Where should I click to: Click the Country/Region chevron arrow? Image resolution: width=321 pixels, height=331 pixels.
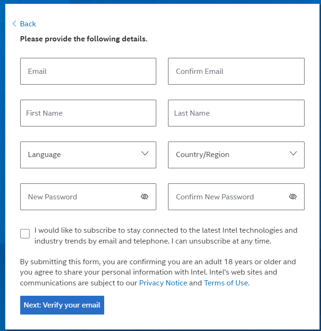pyautogui.click(x=293, y=154)
